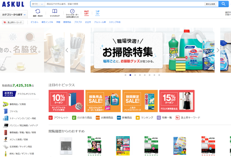This screenshot has height=157, width=231.
Task: Open オフィス家具/収納 category
Action: pyautogui.click(x=16, y=139)
